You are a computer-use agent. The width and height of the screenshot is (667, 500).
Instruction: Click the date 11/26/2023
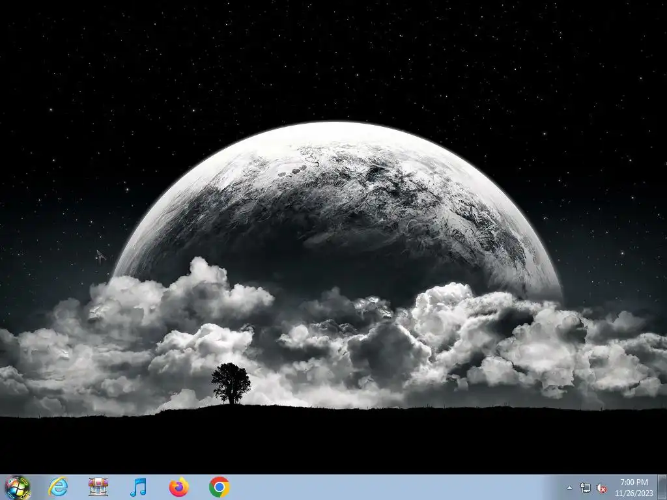tap(634, 493)
